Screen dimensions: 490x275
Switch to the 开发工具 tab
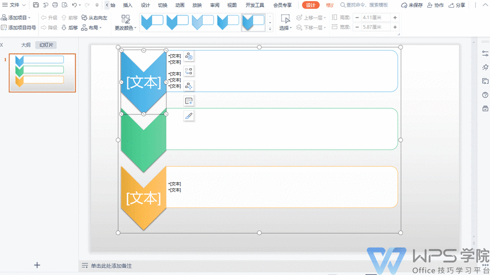(255, 5)
